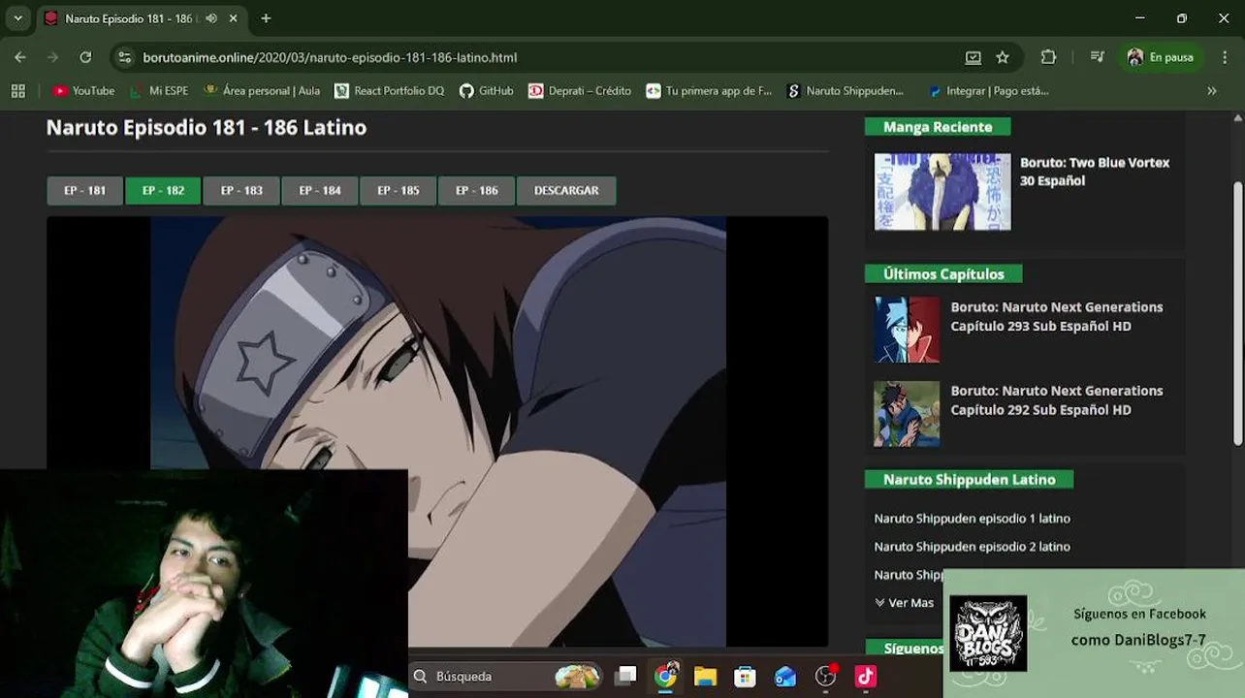The image size is (1245, 698).
Task: Reload the current page
Action: tap(85, 57)
